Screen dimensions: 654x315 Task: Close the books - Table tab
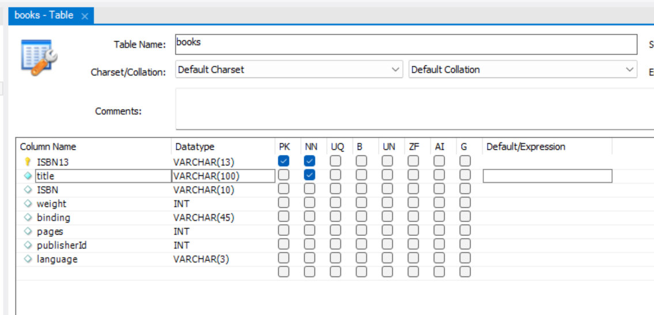point(85,17)
